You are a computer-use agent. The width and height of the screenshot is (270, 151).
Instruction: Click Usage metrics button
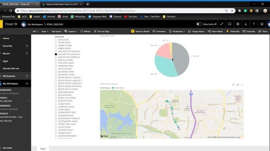click(x=196, y=31)
